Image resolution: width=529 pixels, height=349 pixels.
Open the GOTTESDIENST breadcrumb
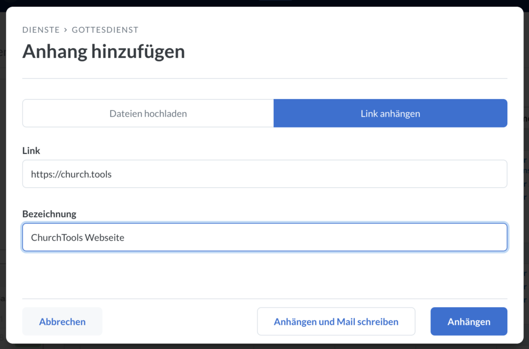tap(105, 30)
